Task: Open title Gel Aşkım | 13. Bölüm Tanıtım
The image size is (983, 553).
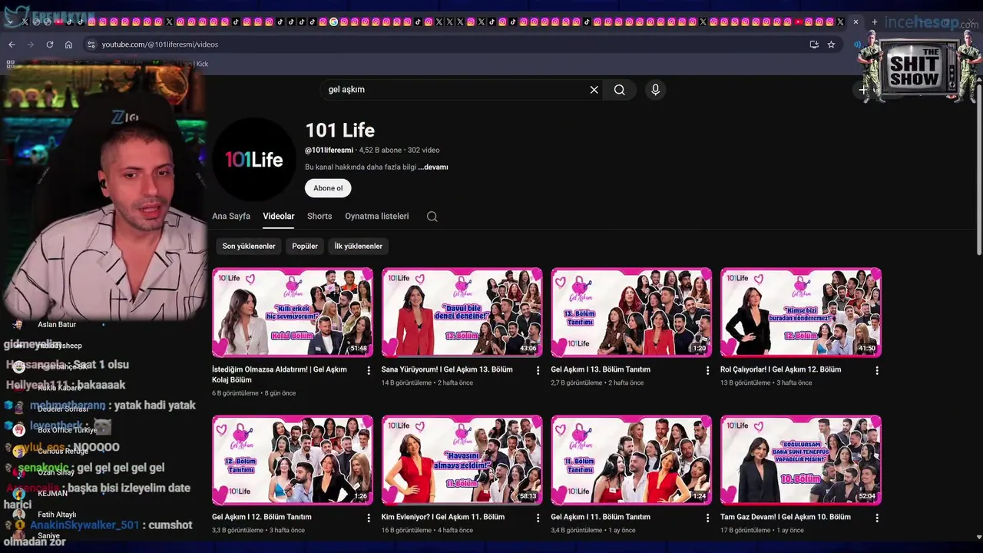Action: tap(601, 369)
